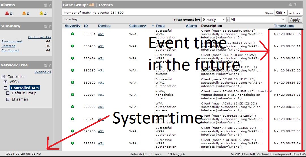Collapse the Controller tree node
The image size is (306, 157).
[3, 77]
